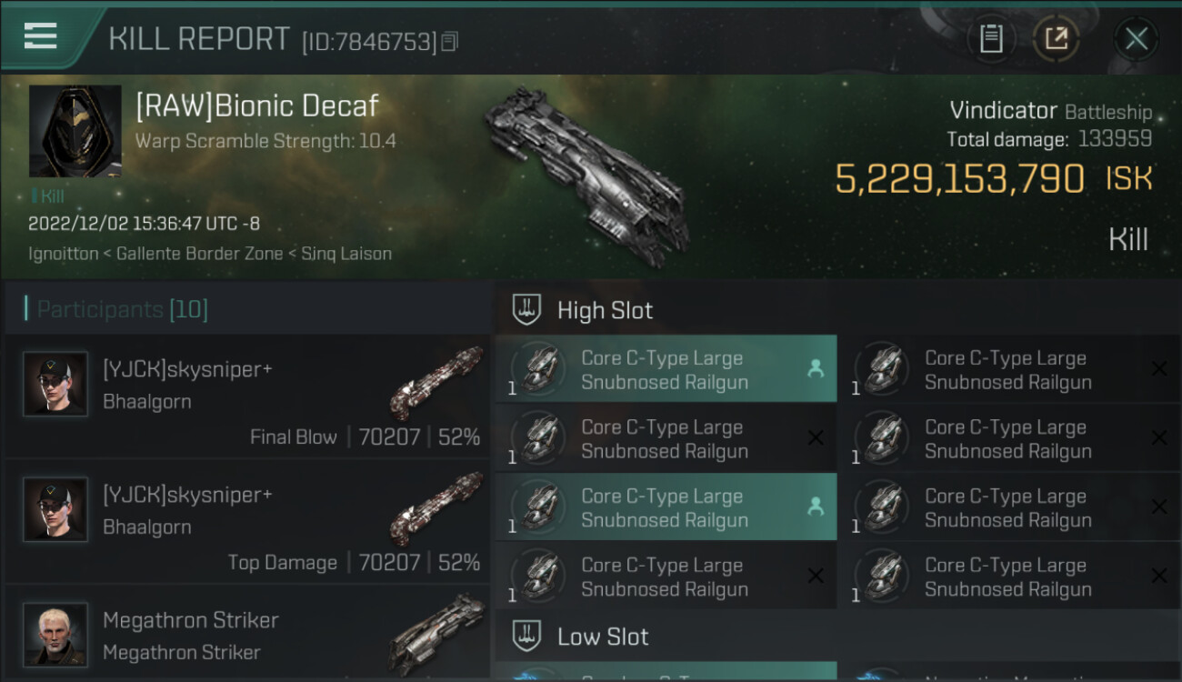1182x682 pixels.
Task: Open Final Blow skysniper+ pilot portrait
Action: [x=55, y=384]
